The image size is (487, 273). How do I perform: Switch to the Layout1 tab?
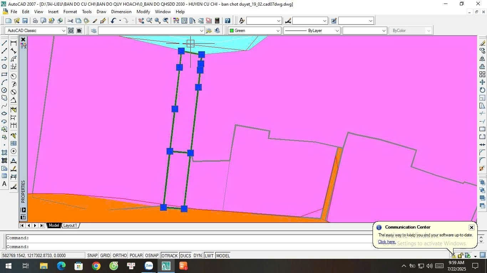(x=70, y=225)
